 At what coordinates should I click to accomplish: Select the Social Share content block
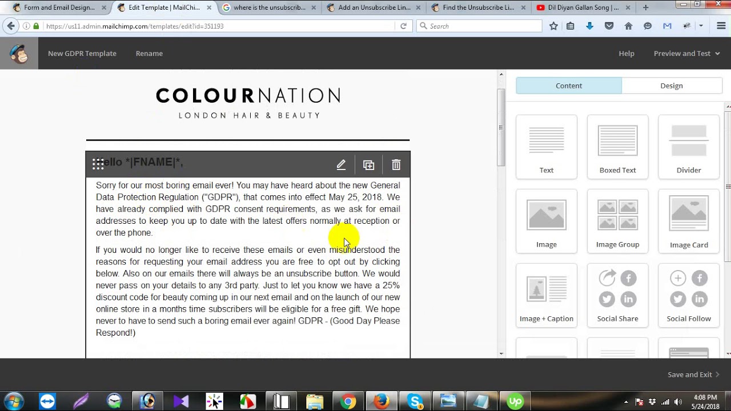pos(618,295)
